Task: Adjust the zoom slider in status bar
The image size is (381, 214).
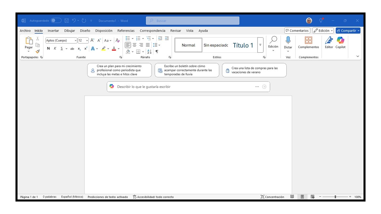Action: pos(335,197)
